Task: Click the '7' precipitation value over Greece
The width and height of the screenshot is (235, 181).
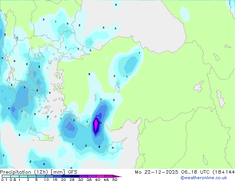Action: [x=24, y=88]
